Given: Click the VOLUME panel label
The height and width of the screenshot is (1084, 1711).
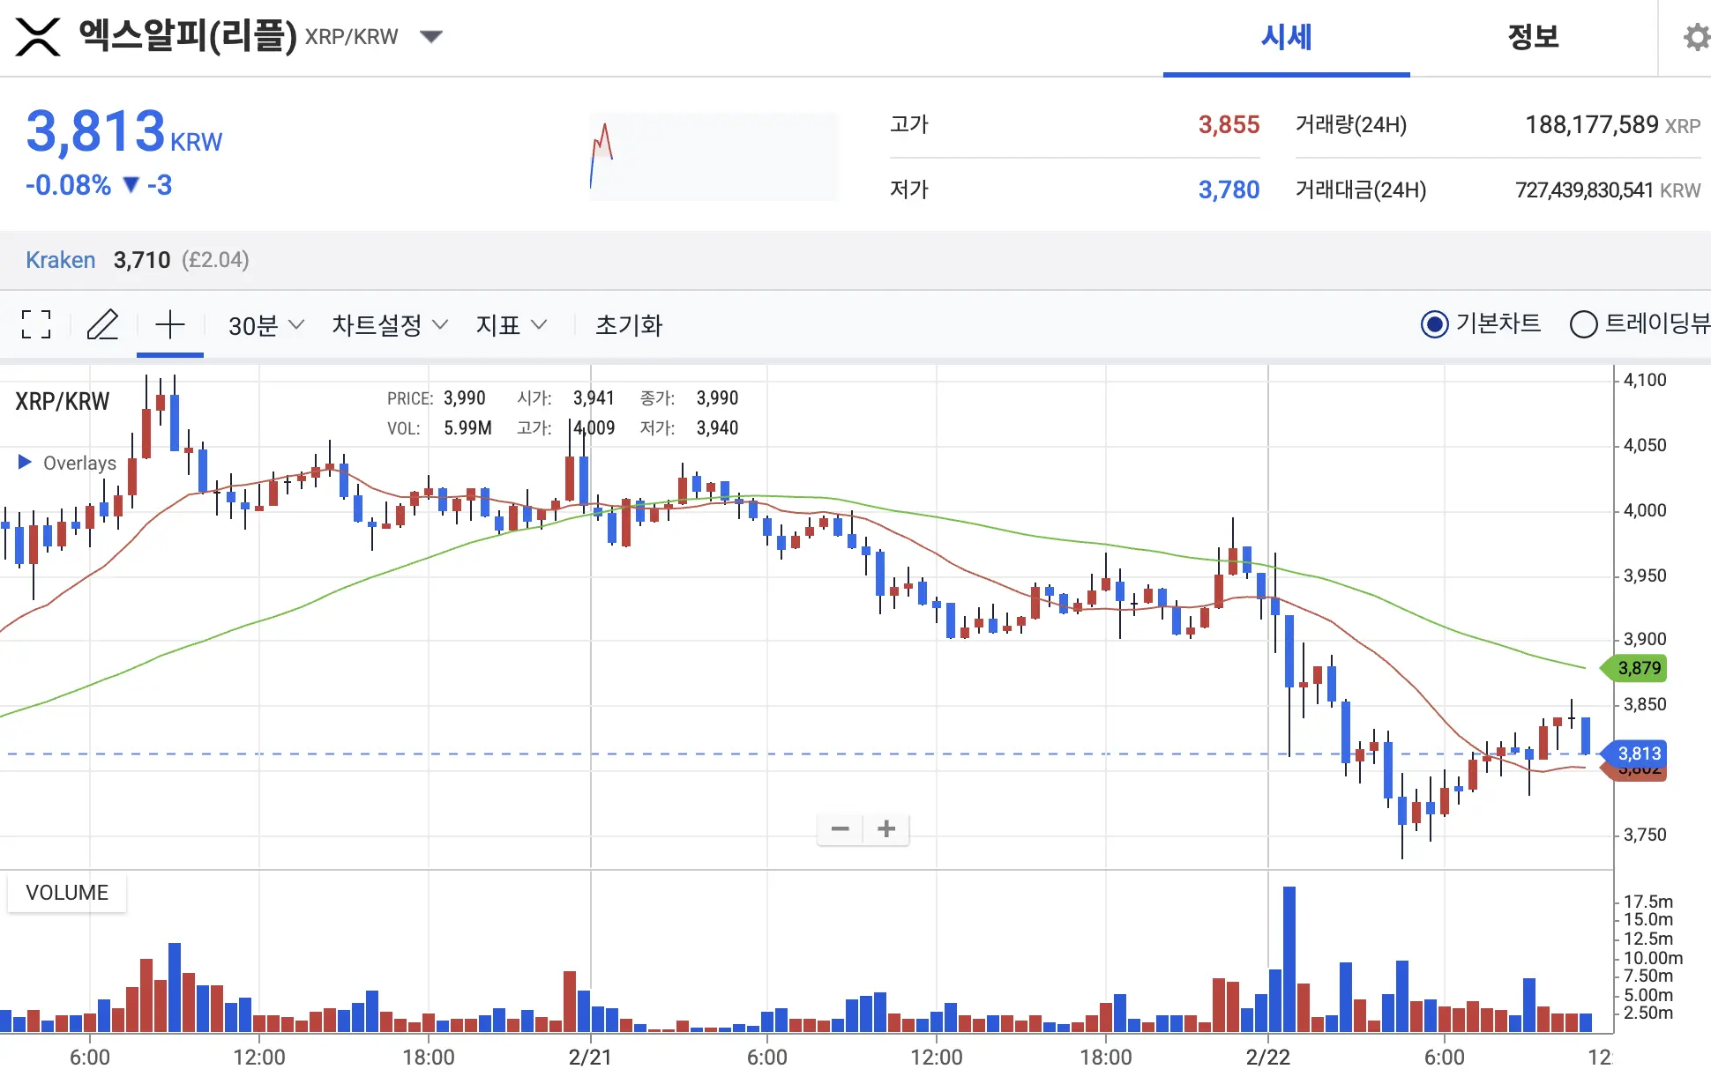Looking at the screenshot, I should [x=67, y=893].
